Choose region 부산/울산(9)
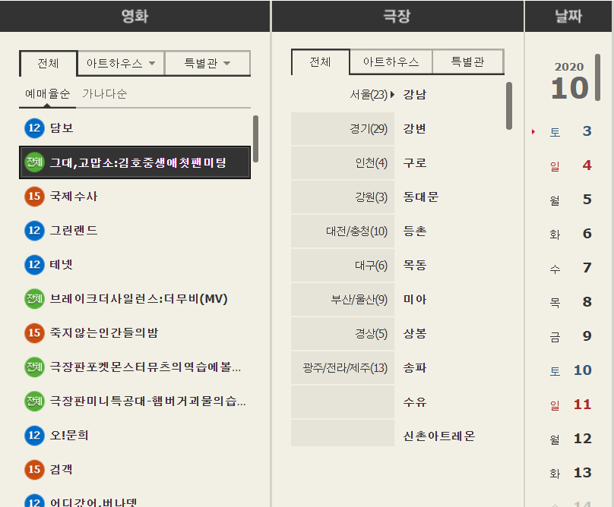614x507 pixels. [343, 299]
